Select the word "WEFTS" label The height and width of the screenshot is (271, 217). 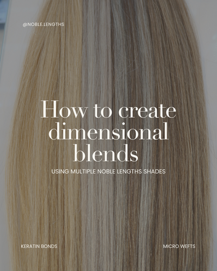click(x=188, y=246)
